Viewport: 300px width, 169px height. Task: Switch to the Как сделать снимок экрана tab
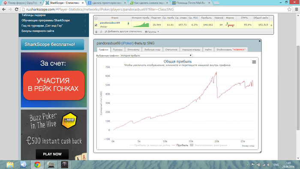coord(149,3)
